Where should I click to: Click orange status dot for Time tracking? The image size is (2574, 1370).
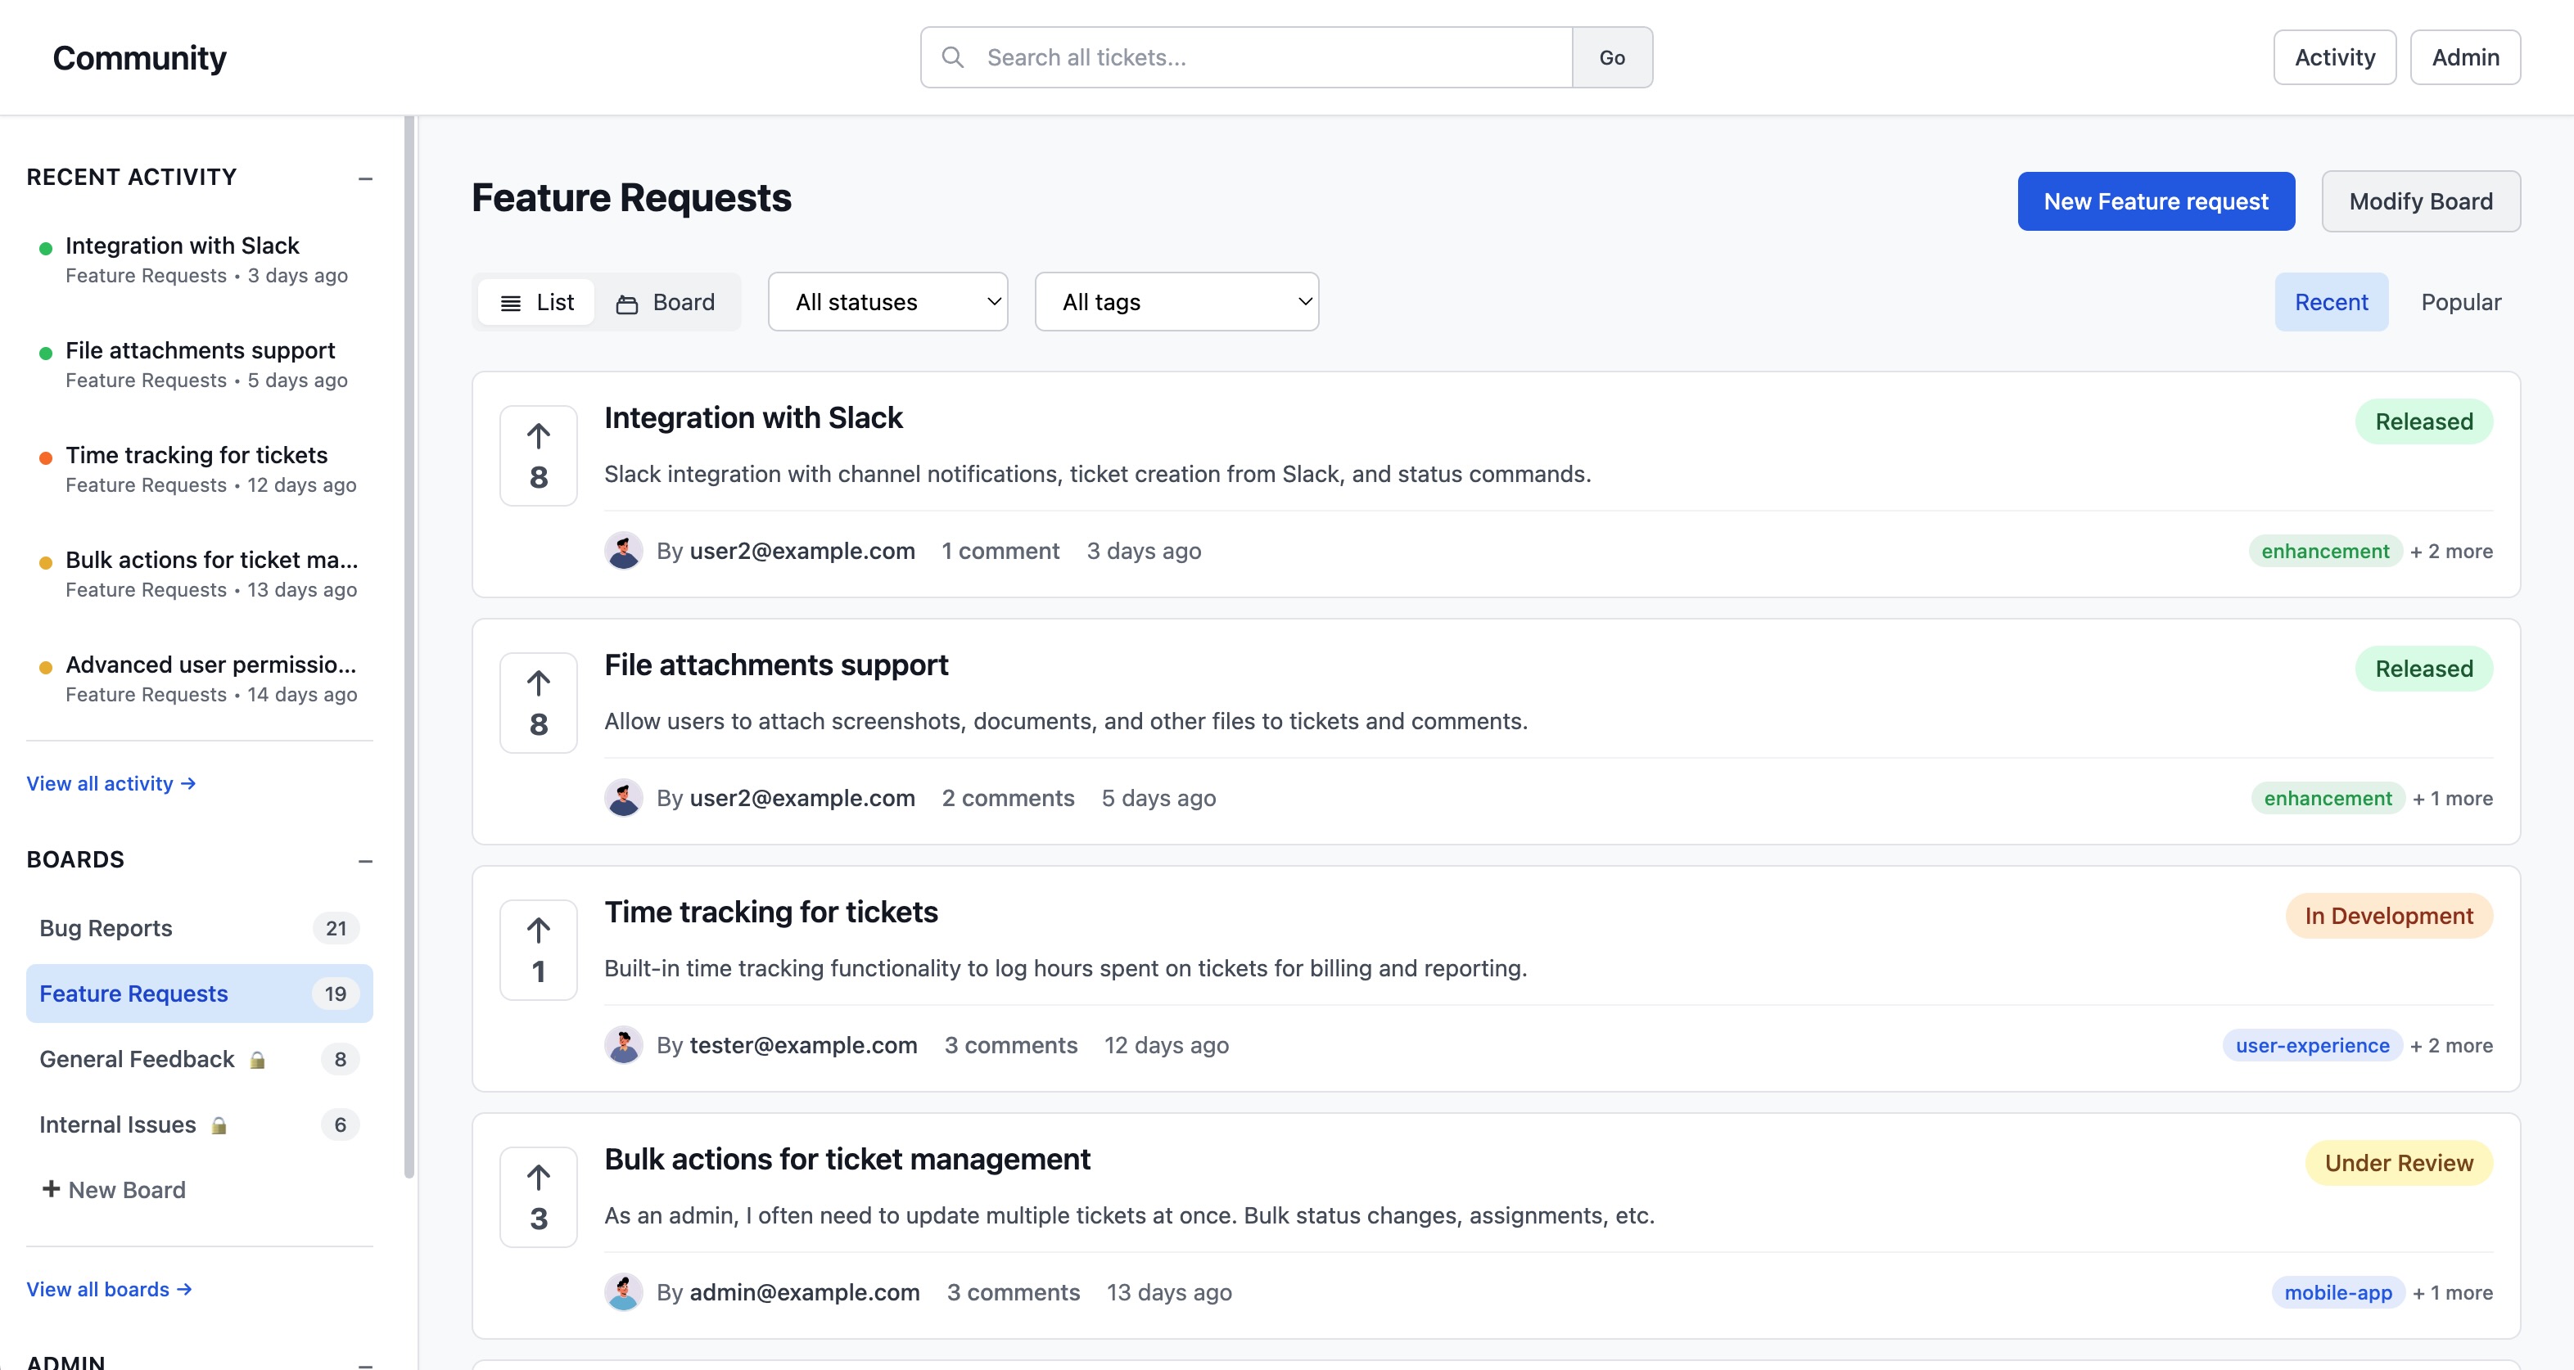[x=45, y=457]
